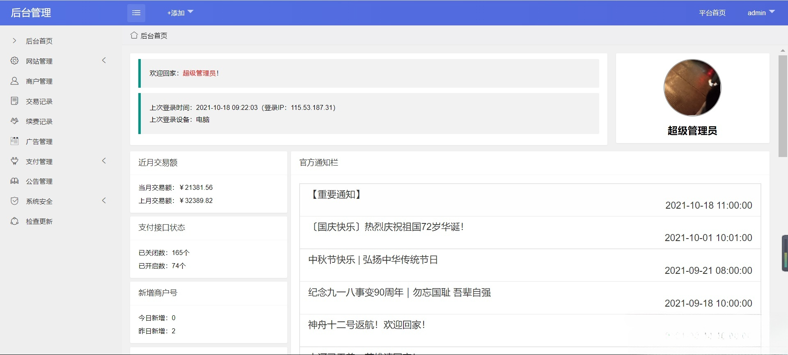Click the 超级管理员 avatar image

click(x=692, y=88)
